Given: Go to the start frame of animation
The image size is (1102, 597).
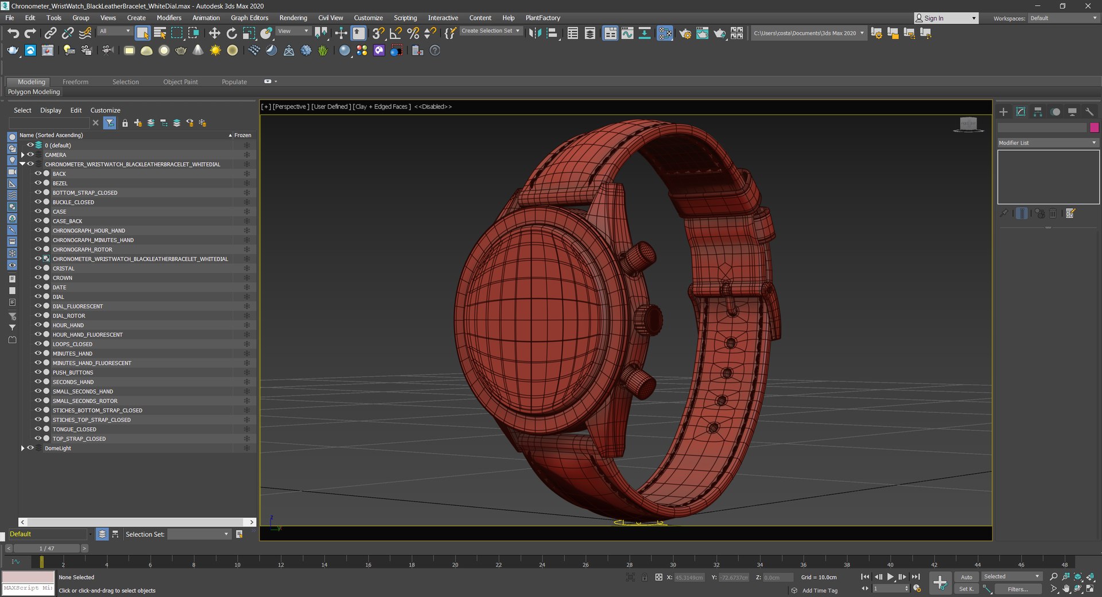Looking at the screenshot, I should (865, 577).
